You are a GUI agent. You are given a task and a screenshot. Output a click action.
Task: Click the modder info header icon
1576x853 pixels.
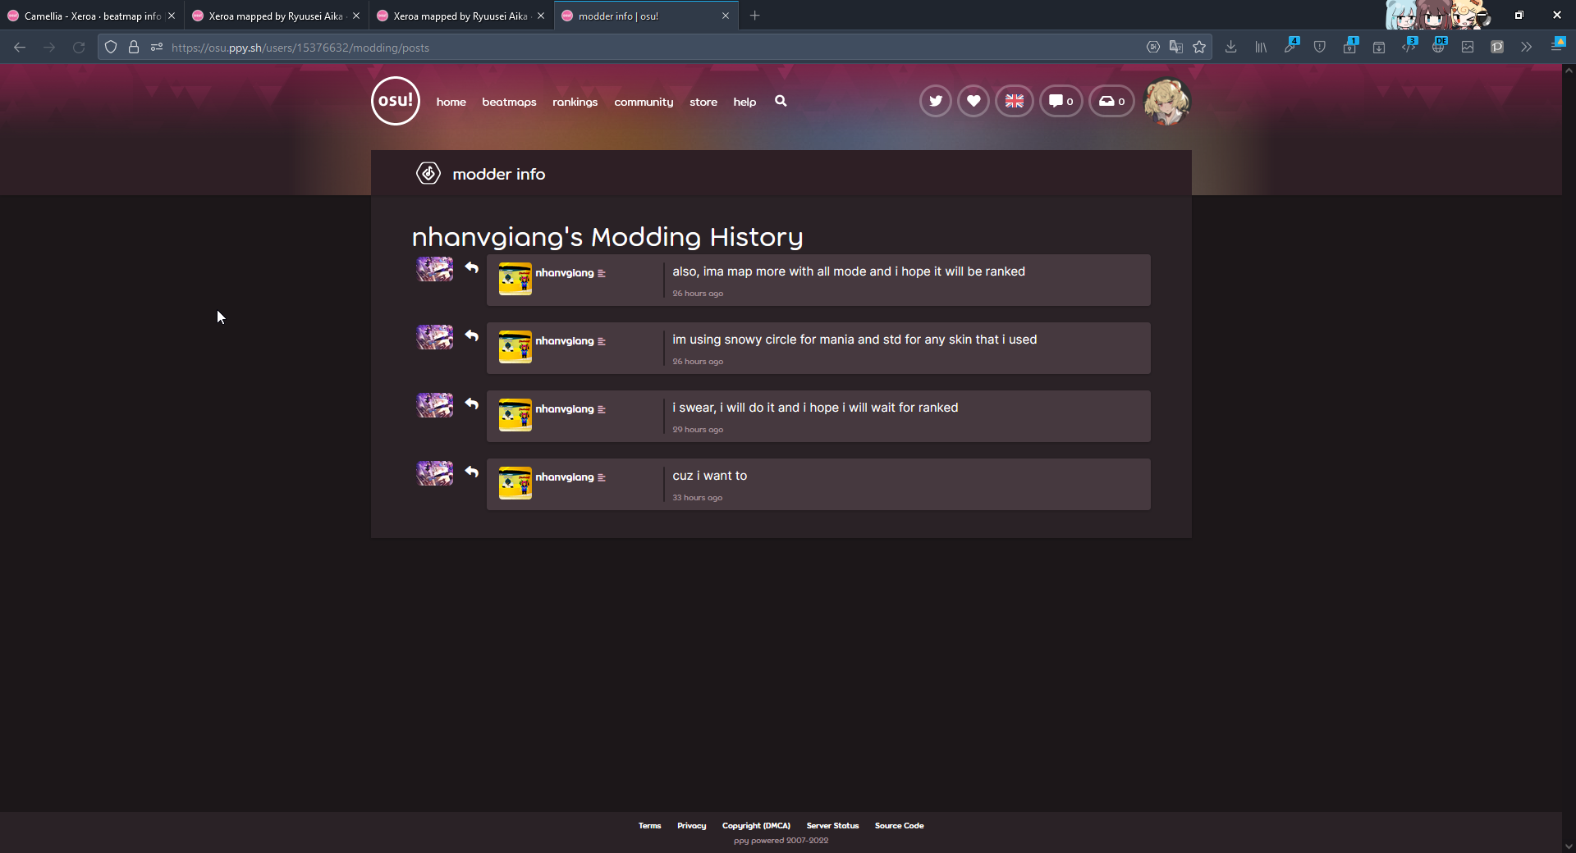428,173
